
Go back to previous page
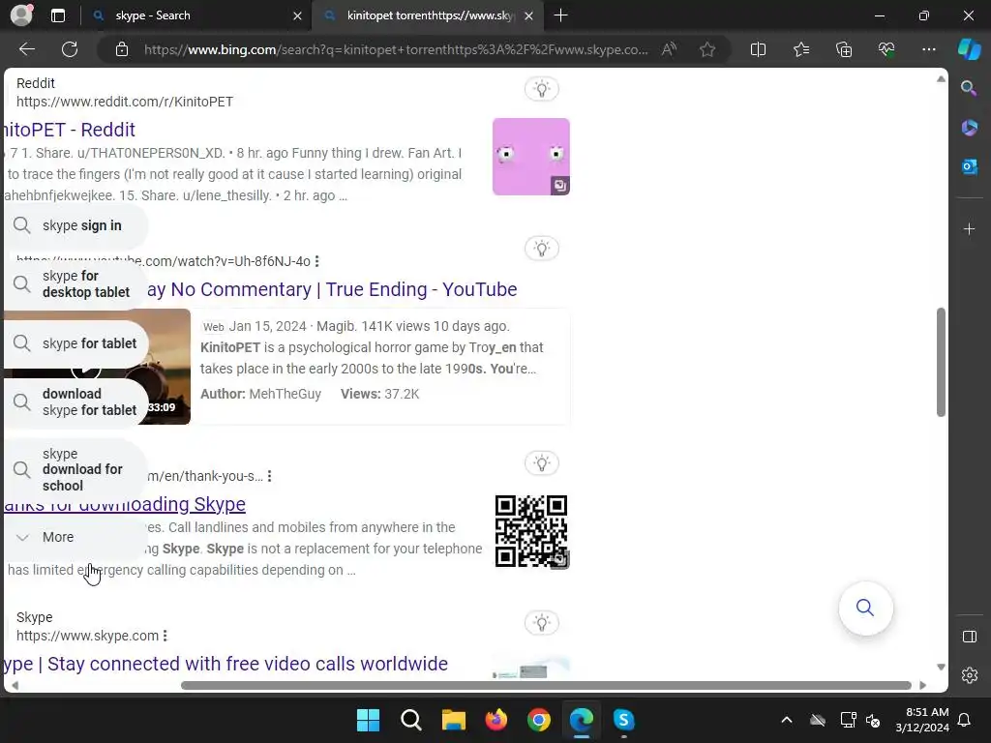pos(26,49)
